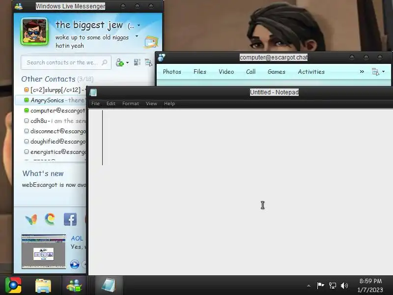Switch to Notepad via taskbar icon
393x295 pixels.
(109, 286)
